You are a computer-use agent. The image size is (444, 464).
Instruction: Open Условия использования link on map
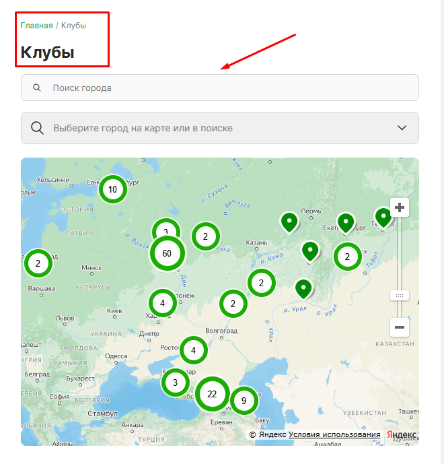point(334,434)
